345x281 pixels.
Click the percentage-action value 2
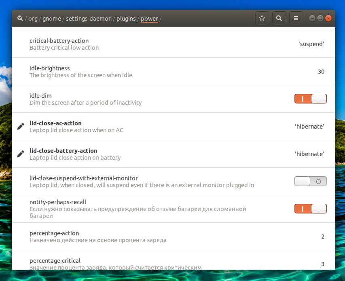[323, 237]
